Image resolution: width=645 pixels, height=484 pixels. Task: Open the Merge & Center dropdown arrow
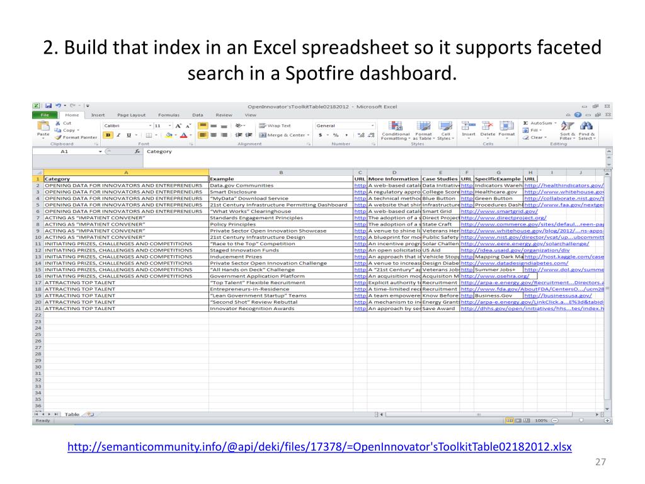point(308,135)
